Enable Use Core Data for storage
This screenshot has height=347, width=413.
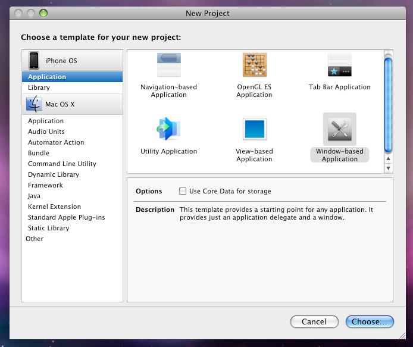183,191
